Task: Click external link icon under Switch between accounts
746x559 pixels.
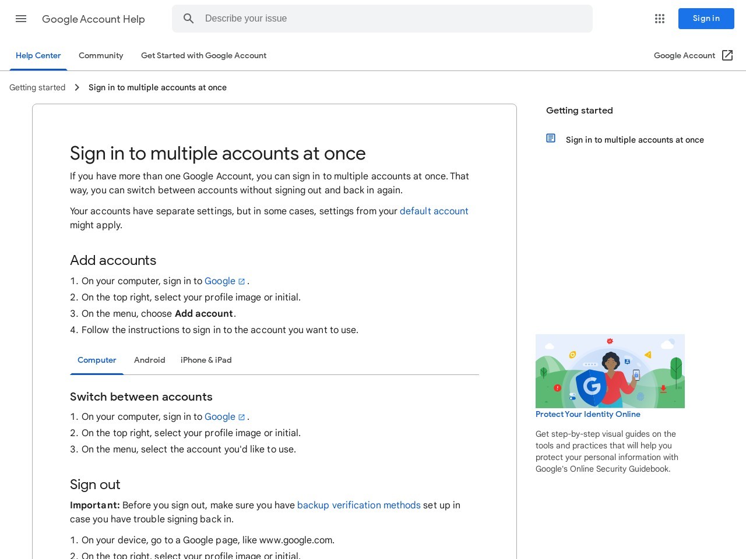Action: click(241, 417)
